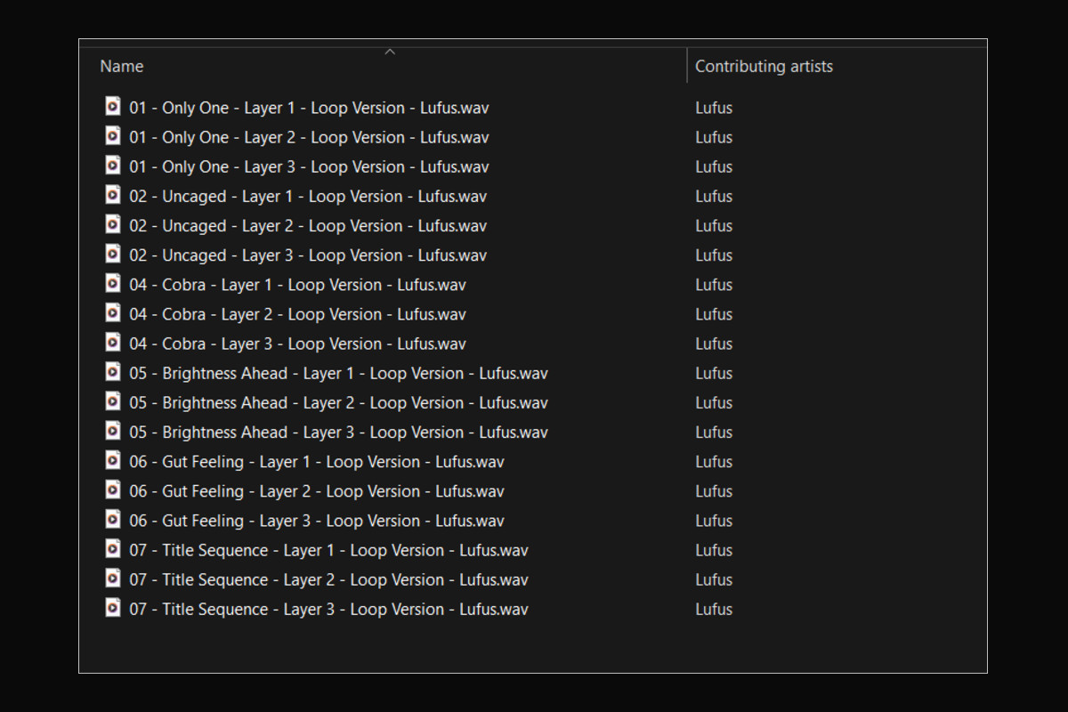Click the icon of Only One Layer 1 file
This screenshot has height=712, width=1068.
tap(113, 107)
